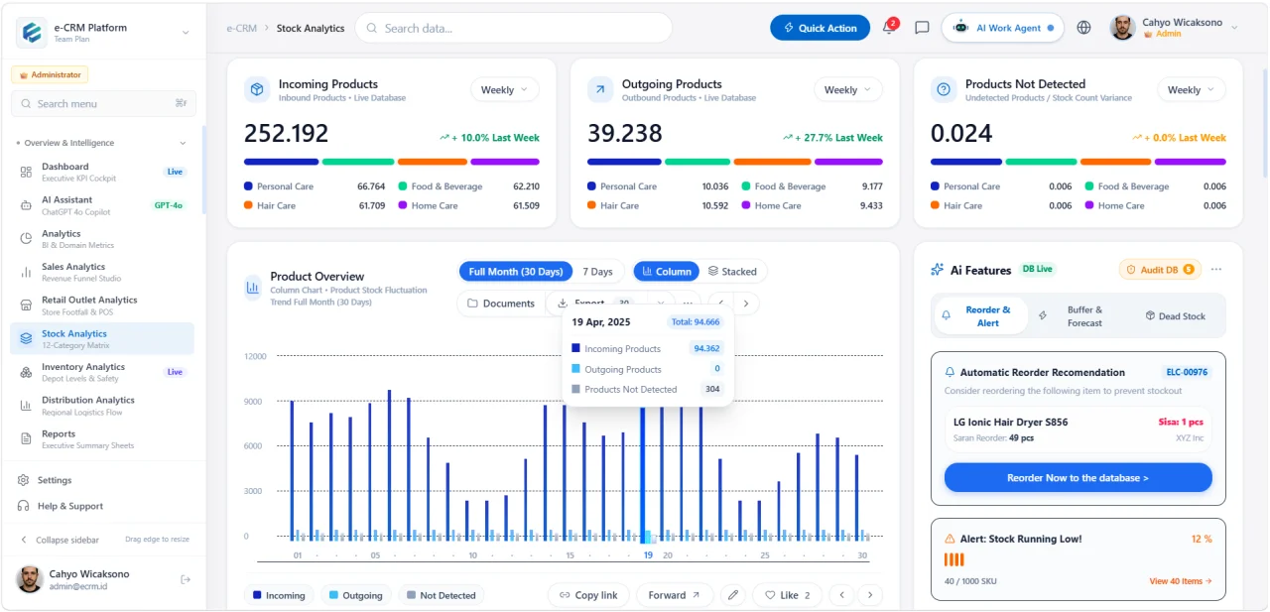Toggle the Not Detected legend series

[x=441, y=595]
